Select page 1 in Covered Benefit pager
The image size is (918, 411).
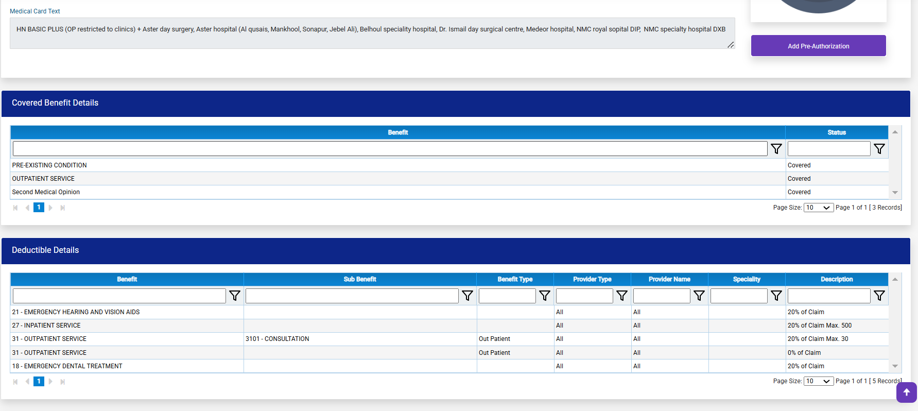point(39,208)
